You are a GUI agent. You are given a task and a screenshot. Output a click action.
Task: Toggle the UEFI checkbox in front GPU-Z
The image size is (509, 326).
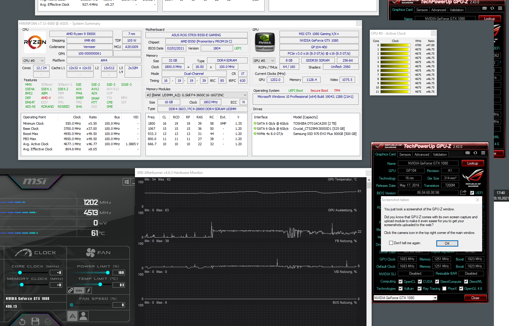[x=472, y=193]
